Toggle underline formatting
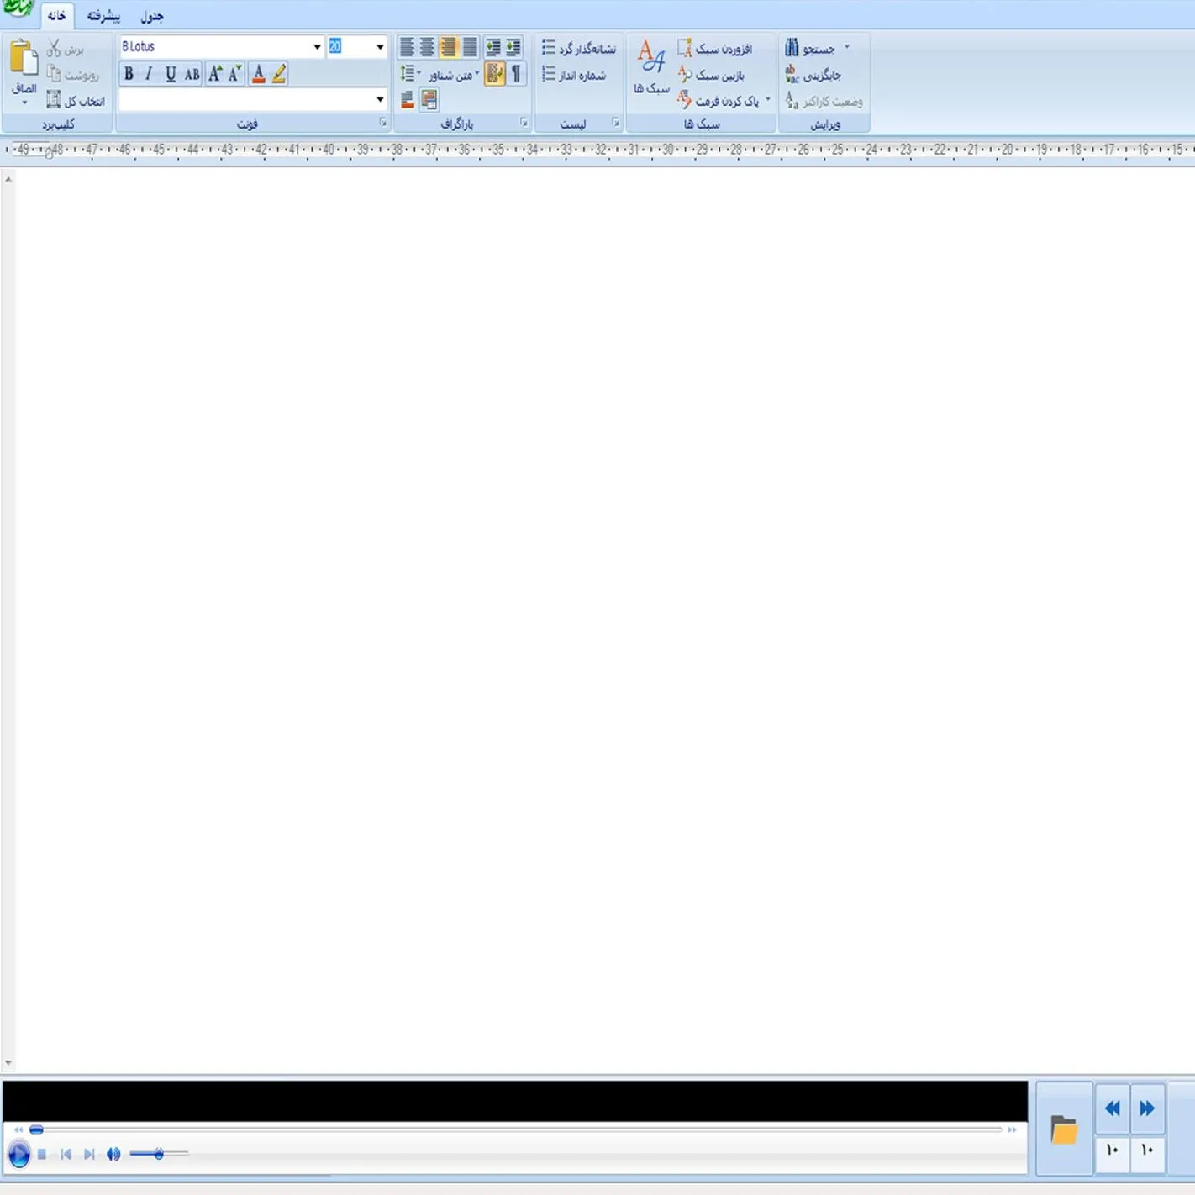Image resolution: width=1195 pixels, height=1195 pixels. (171, 74)
